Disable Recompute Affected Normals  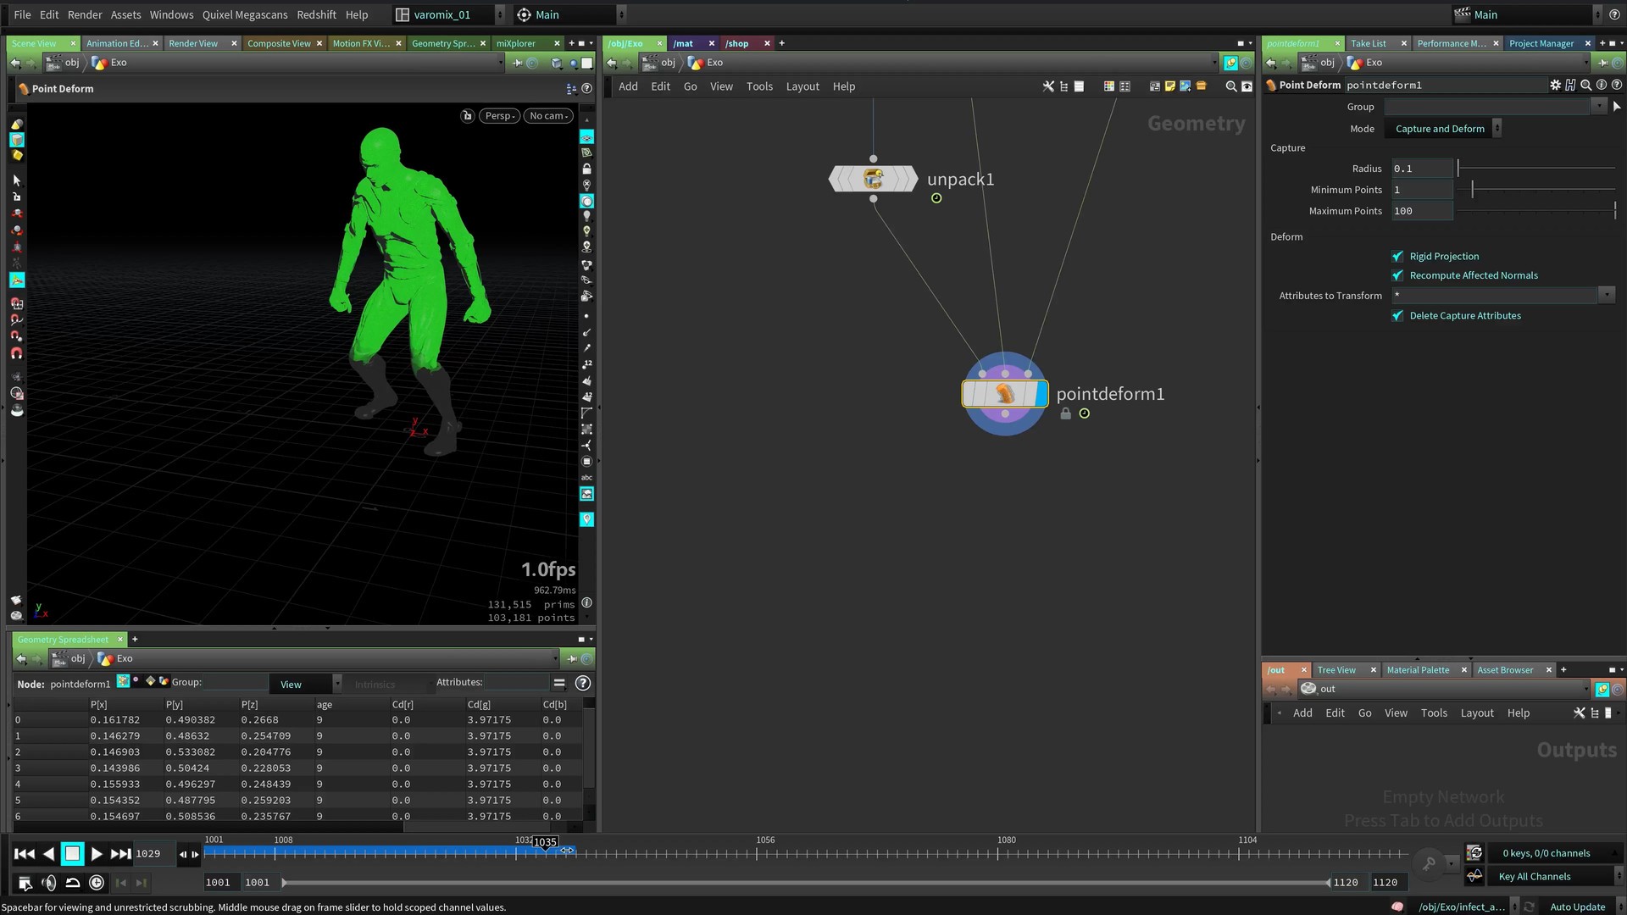pyautogui.click(x=1397, y=275)
